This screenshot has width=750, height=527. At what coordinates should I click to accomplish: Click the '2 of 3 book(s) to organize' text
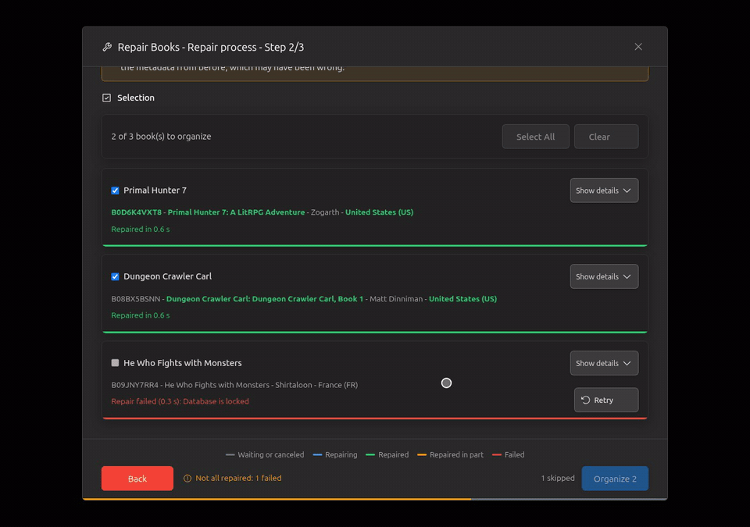(161, 137)
